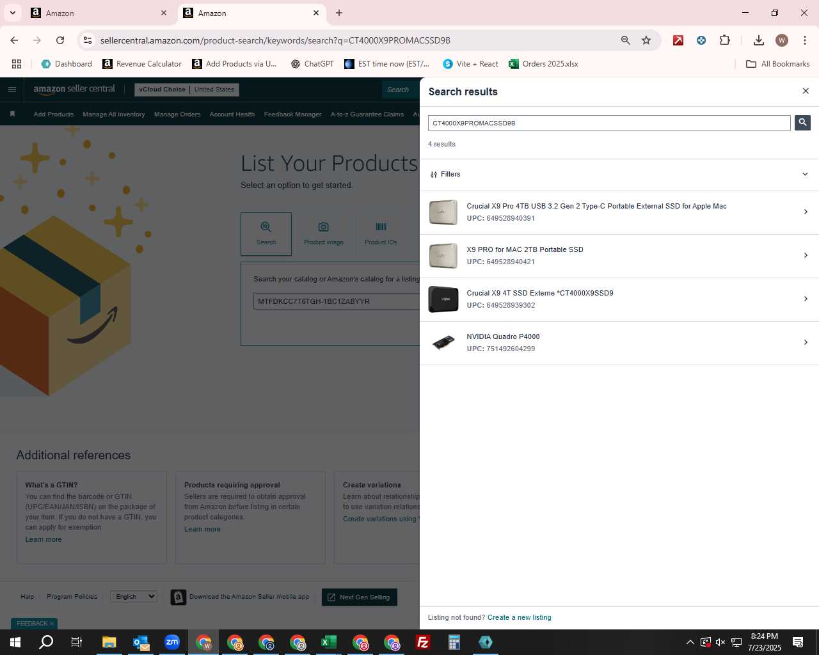Click Crucial X9 Pro 4TB product thumbnail

[x=443, y=212]
